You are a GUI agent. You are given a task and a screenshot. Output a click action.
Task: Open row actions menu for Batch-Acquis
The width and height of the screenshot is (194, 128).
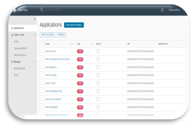[x=42, y=51]
